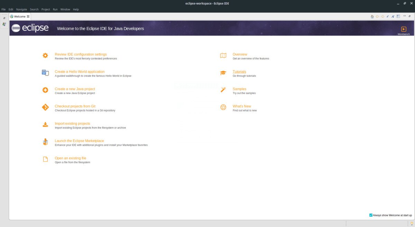Image resolution: width=415 pixels, height=227 pixels.
Task: Click the gear icon for IDE configuration settings
Action: (45, 55)
